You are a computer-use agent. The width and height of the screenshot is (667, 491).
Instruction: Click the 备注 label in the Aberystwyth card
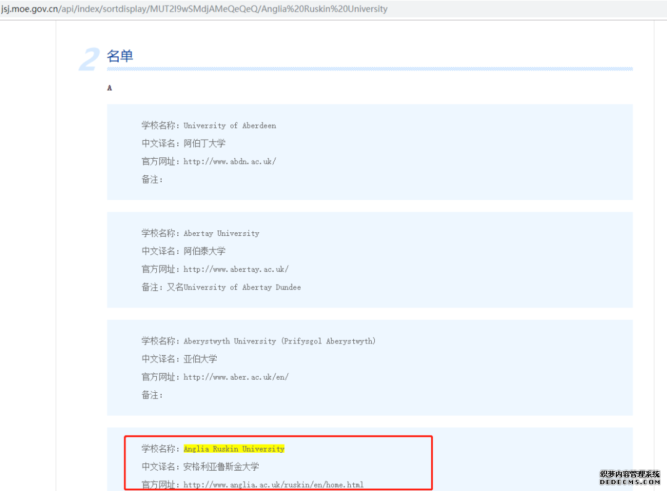[x=152, y=395]
